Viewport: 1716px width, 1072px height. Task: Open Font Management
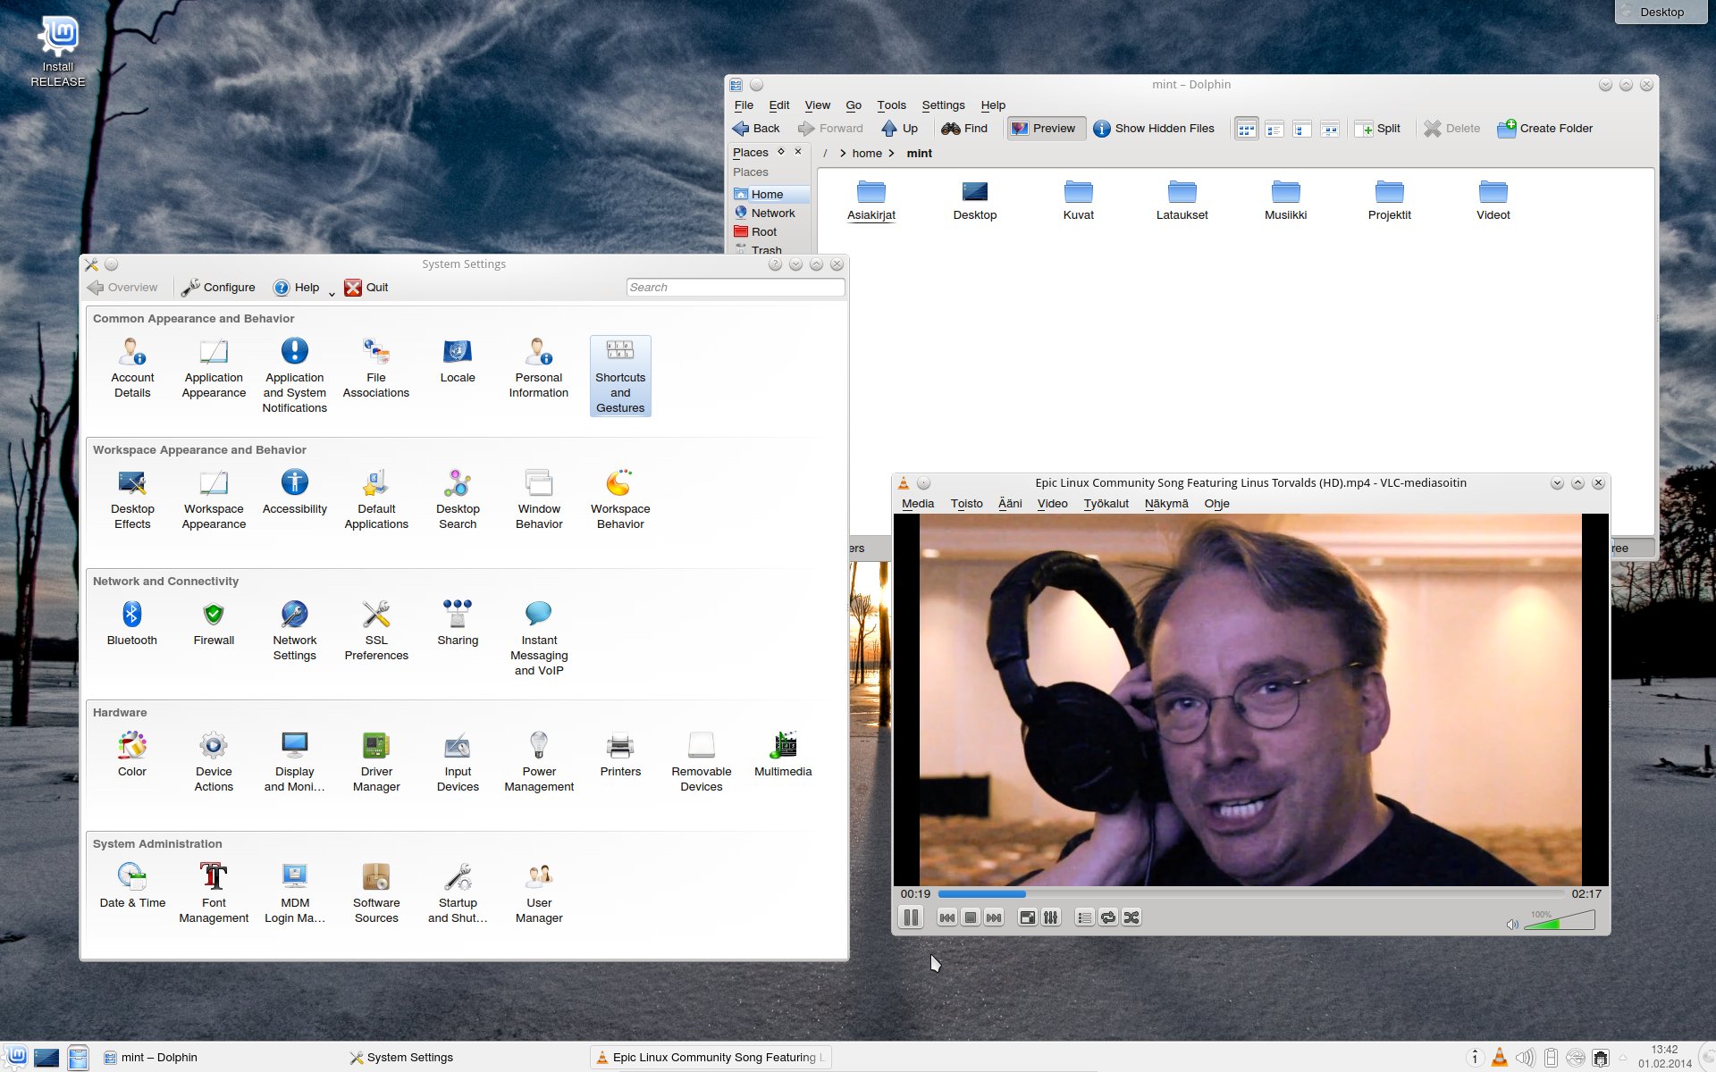(214, 893)
